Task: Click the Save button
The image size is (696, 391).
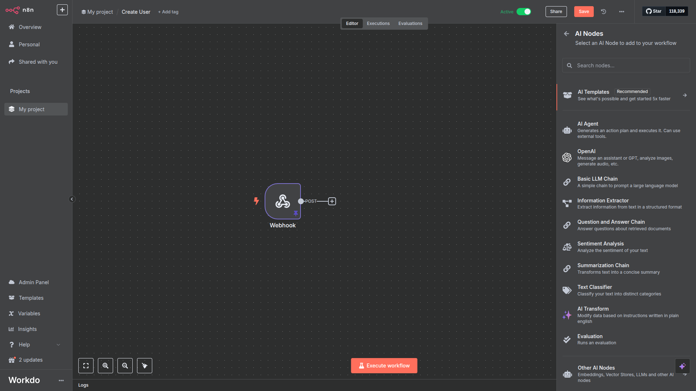Action: click(x=584, y=12)
